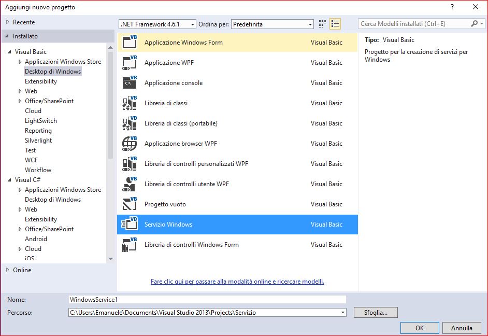This screenshot has height=336, width=488.
Task: Click the tree scrollbar up arrow
Action: tap(110, 47)
